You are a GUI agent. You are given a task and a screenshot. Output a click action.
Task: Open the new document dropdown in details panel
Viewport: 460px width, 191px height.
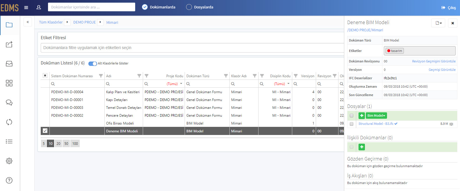(438, 23)
